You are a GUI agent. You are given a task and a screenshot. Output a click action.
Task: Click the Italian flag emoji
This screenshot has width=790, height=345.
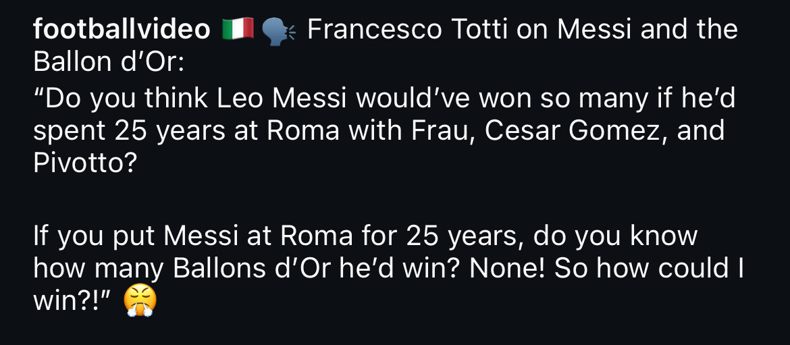pos(237,30)
